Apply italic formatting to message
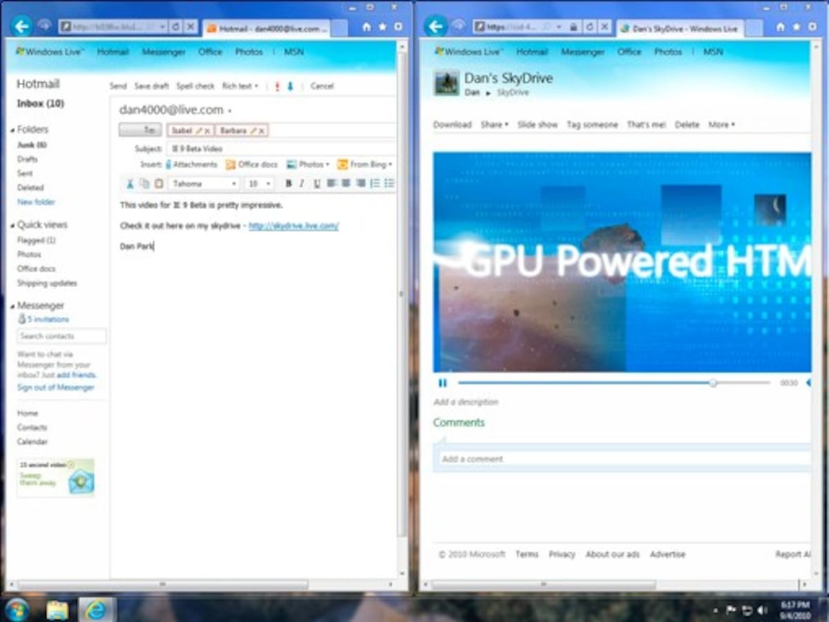Viewport: 829px width, 622px height. click(x=302, y=184)
